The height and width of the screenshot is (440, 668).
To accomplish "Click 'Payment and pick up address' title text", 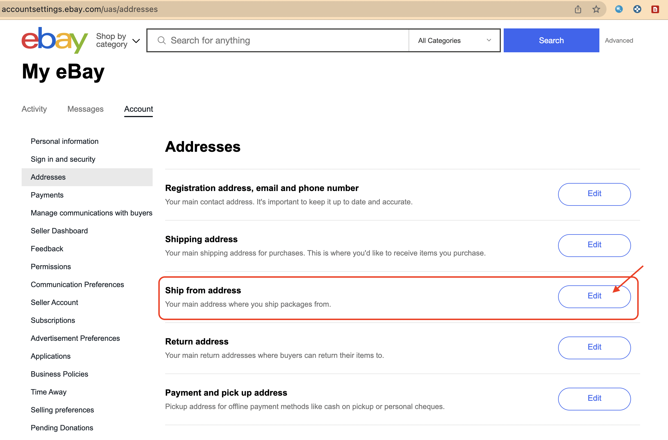I will tap(226, 393).
